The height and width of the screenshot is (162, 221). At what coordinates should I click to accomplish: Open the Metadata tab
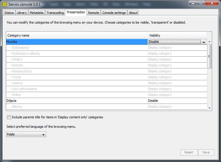point(37,13)
